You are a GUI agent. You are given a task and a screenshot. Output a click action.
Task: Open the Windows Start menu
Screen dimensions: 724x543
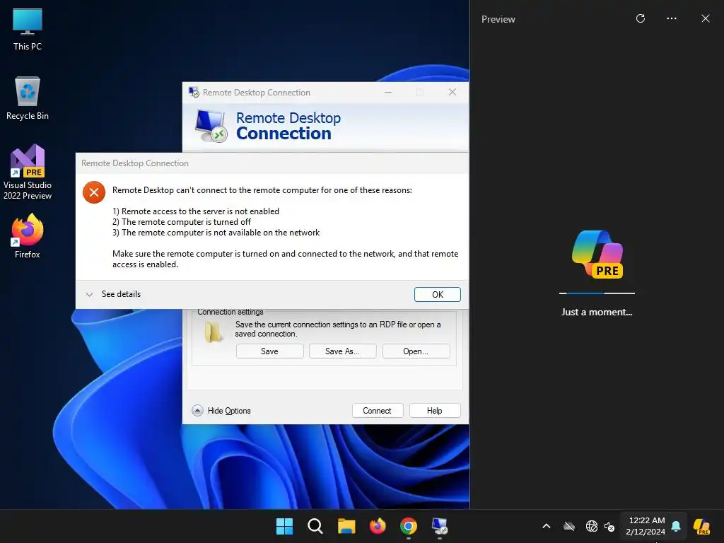coord(284,526)
